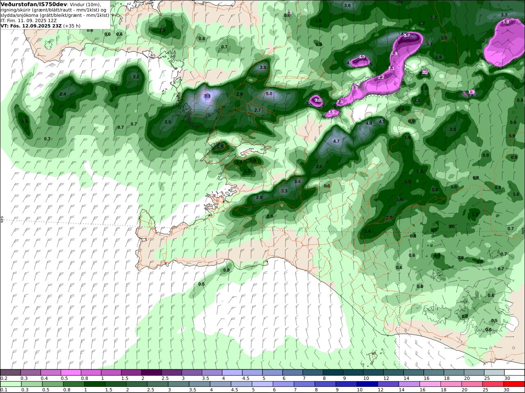The height and width of the screenshot is (393, 525).
Task: Click the lavender swatch between 4 and 4.5, top legend row
Action: tap(232, 372)
